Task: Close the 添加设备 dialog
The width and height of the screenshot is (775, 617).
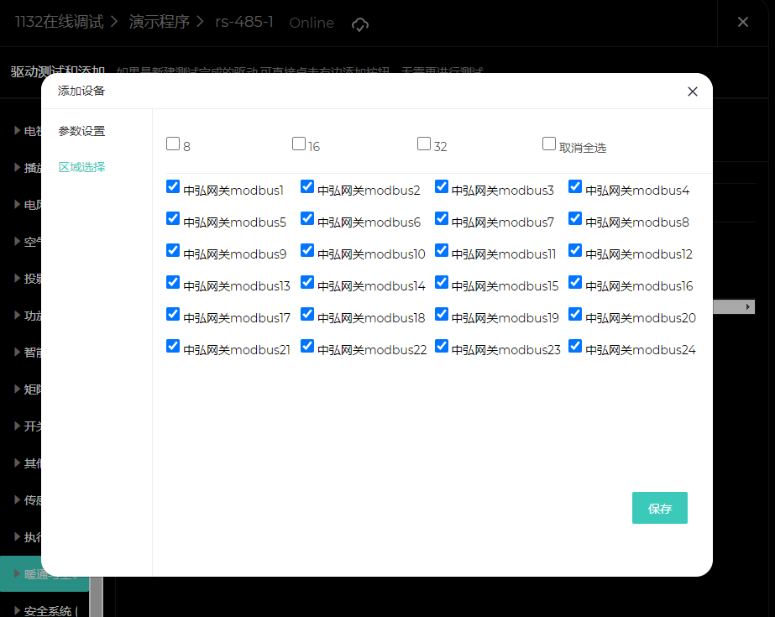Action: click(x=693, y=92)
